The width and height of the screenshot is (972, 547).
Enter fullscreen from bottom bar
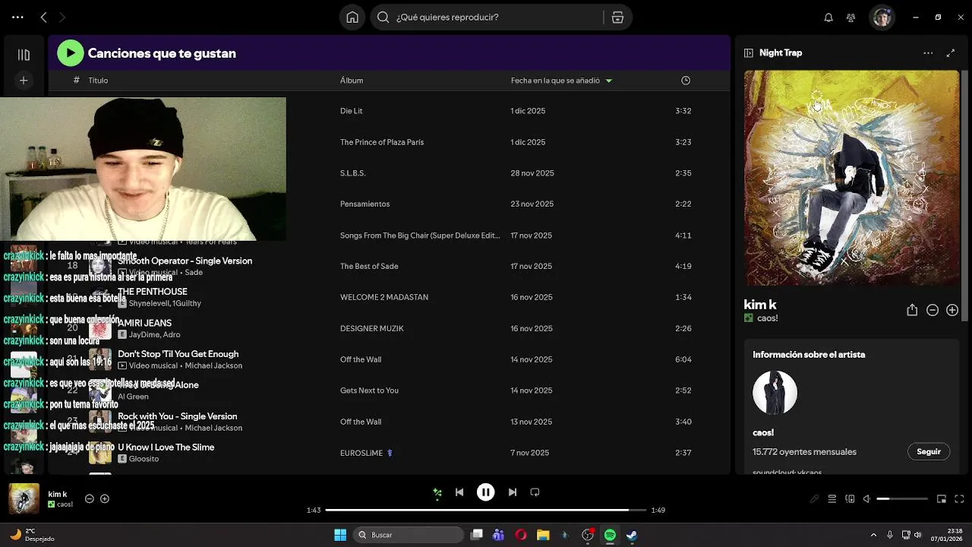(959, 499)
